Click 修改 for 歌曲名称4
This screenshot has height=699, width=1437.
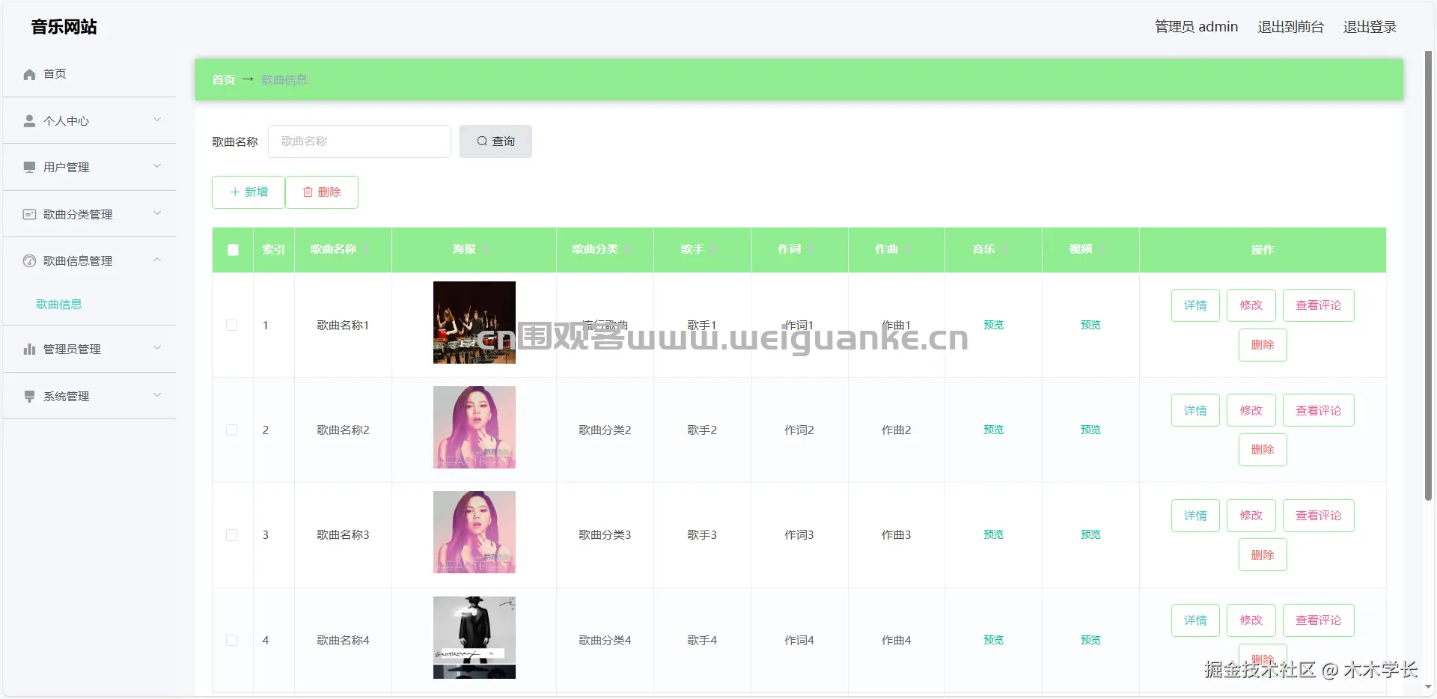[x=1251, y=620]
